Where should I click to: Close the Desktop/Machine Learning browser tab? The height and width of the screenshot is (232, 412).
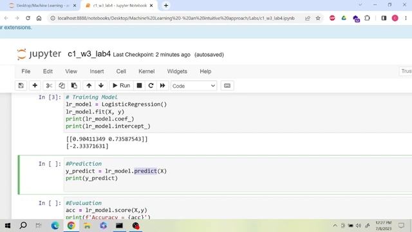pos(75,6)
